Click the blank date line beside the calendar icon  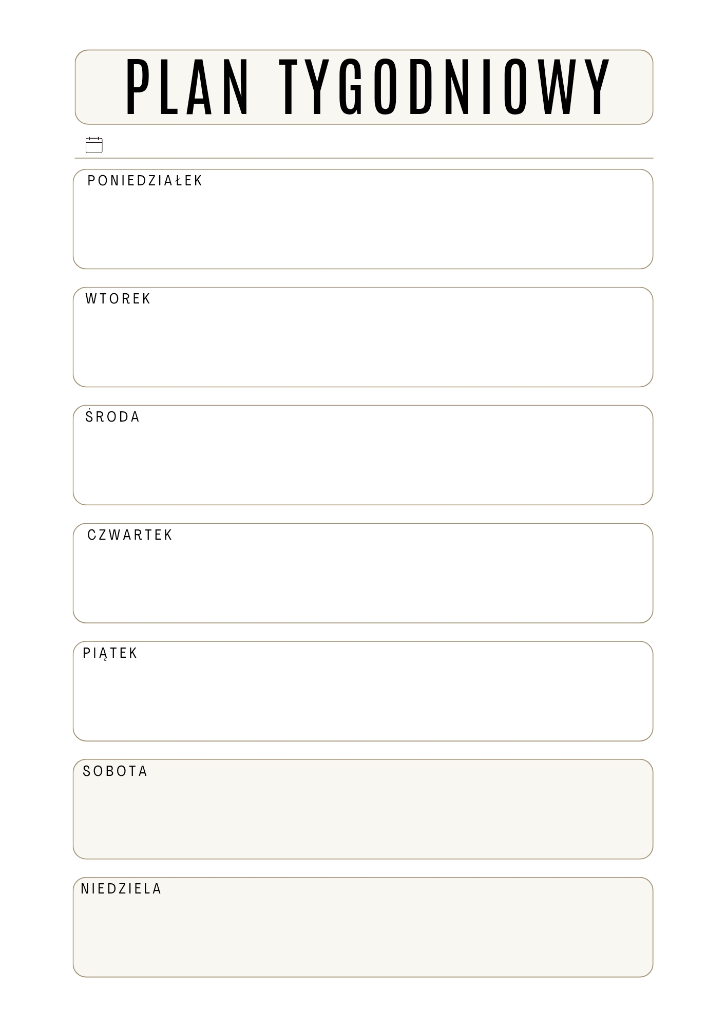tap(375, 146)
